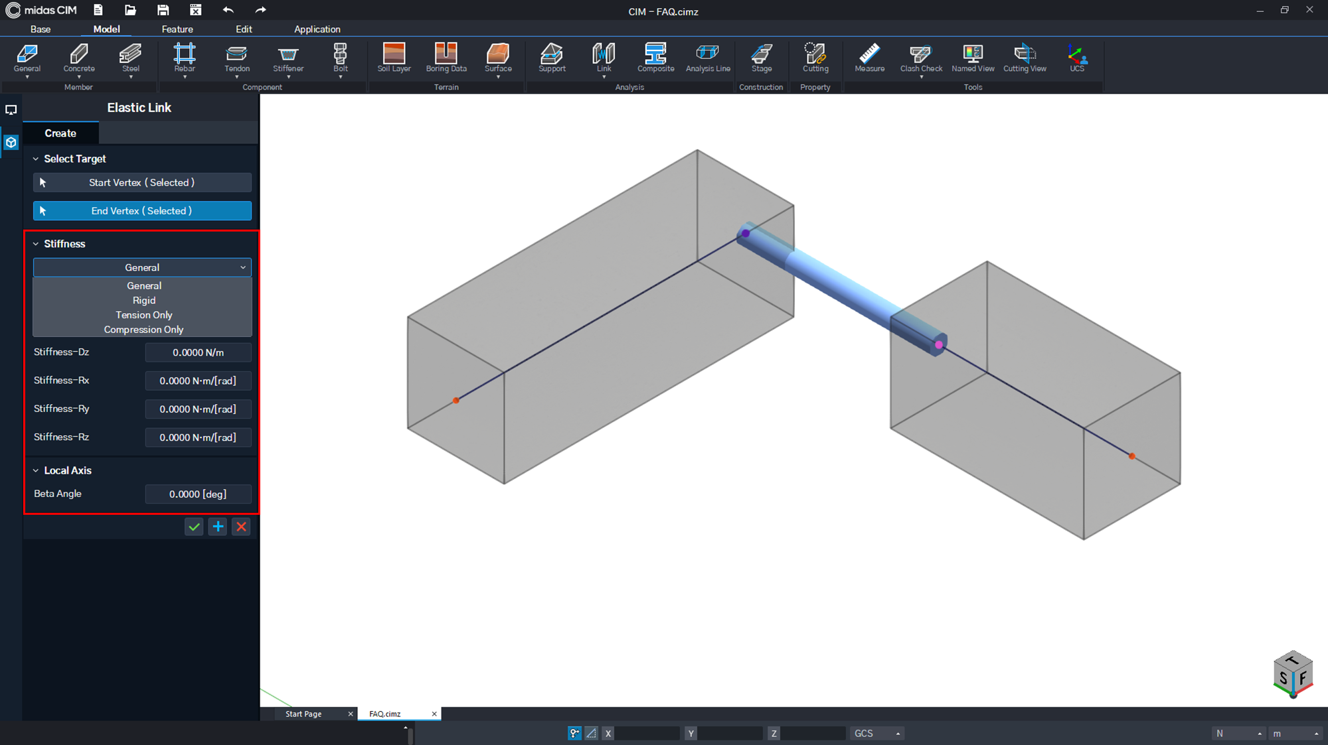The width and height of the screenshot is (1328, 745).
Task: Select the UCS tool
Action: click(x=1077, y=58)
